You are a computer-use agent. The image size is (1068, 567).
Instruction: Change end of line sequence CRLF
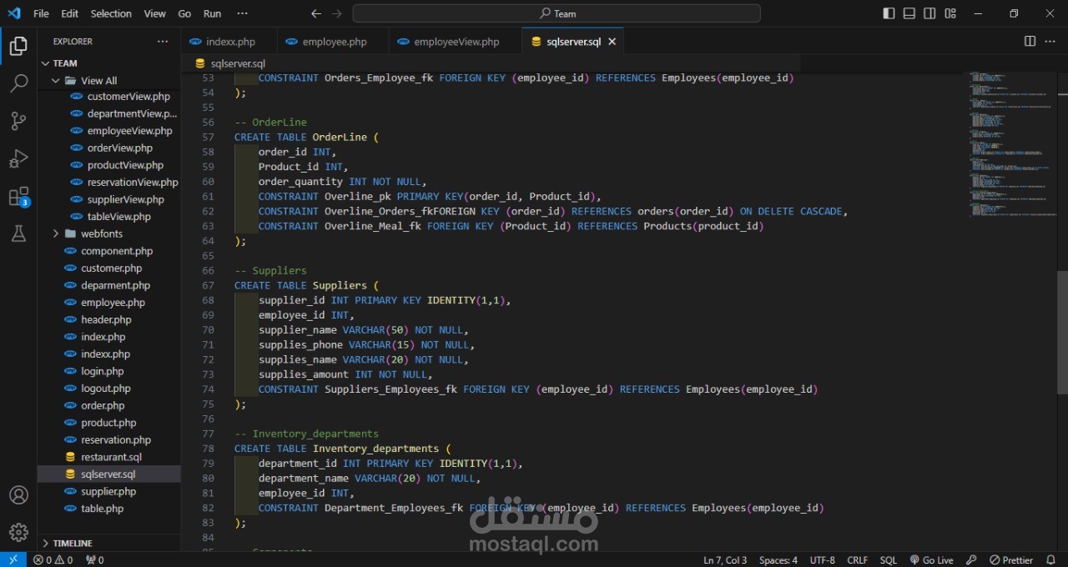[857, 559]
